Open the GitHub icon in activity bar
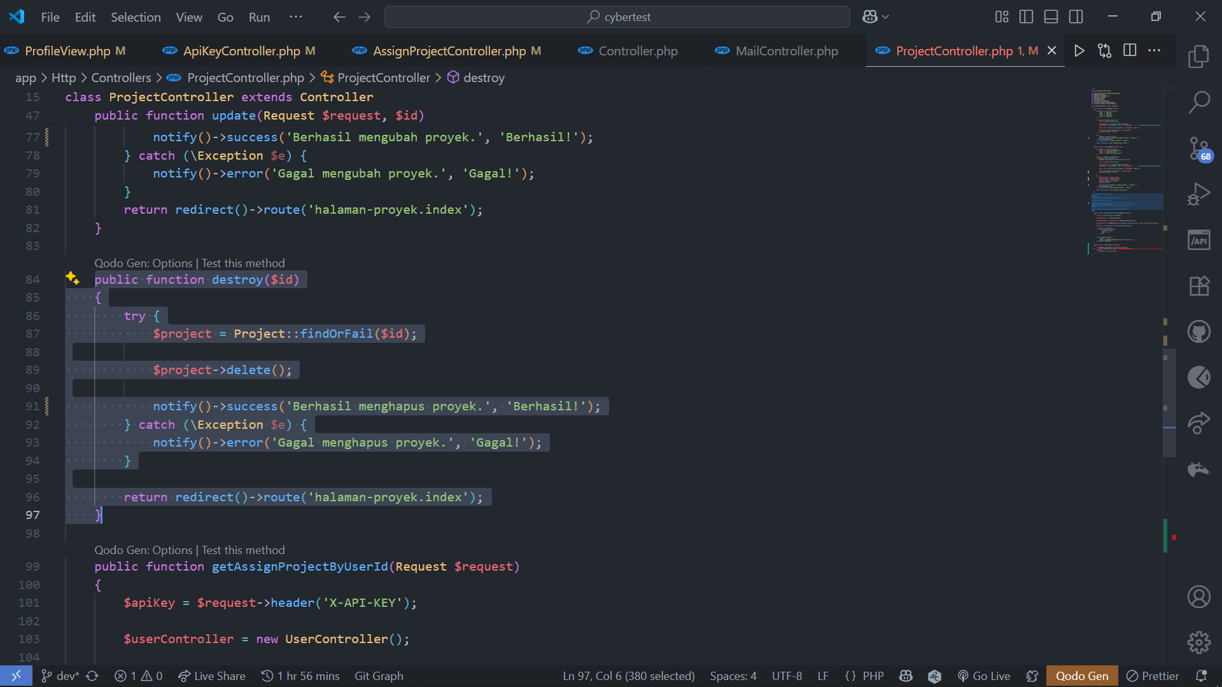Screen dimensions: 1222x687 (x=1199, y=331)
